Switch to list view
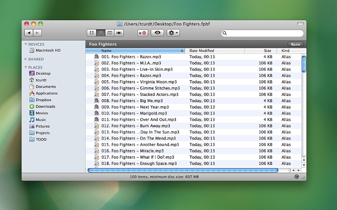 pos(101,33)
